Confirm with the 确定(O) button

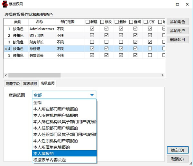click(177, 150)
